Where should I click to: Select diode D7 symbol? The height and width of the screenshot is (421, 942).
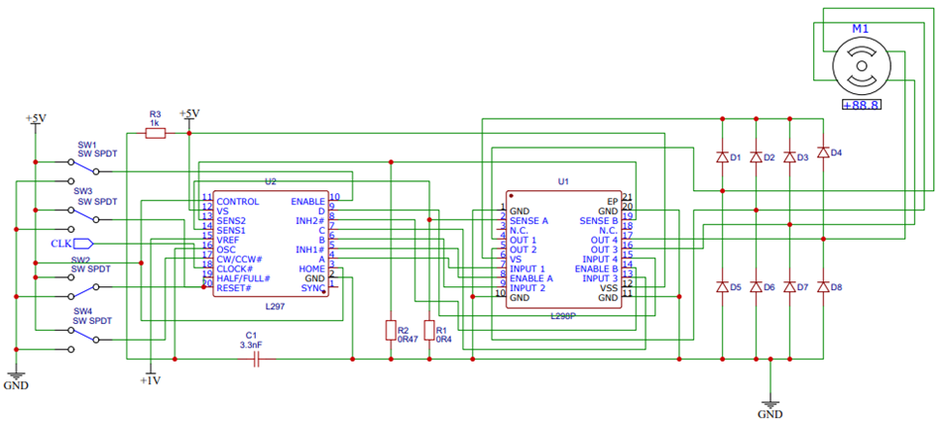tap(789, 287)
